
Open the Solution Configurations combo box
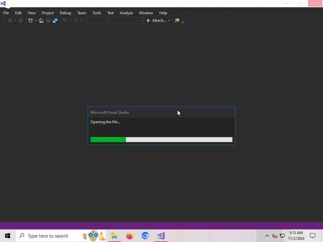click(x=97, y=20)
